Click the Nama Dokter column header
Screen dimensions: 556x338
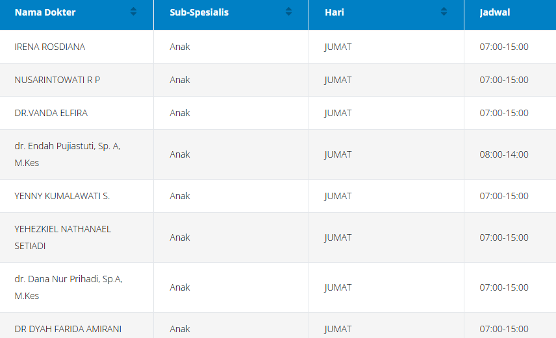(45, 12)
